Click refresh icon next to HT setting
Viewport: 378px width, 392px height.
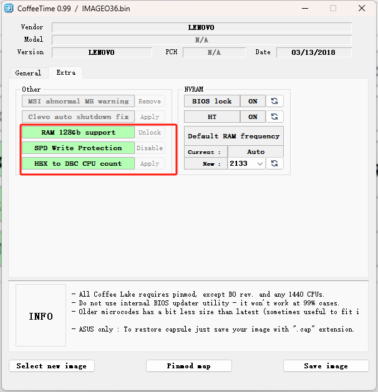pos(274,117)
